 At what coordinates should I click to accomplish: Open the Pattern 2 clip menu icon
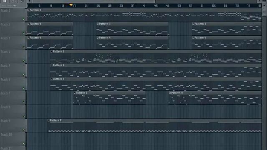click(28, 10)
